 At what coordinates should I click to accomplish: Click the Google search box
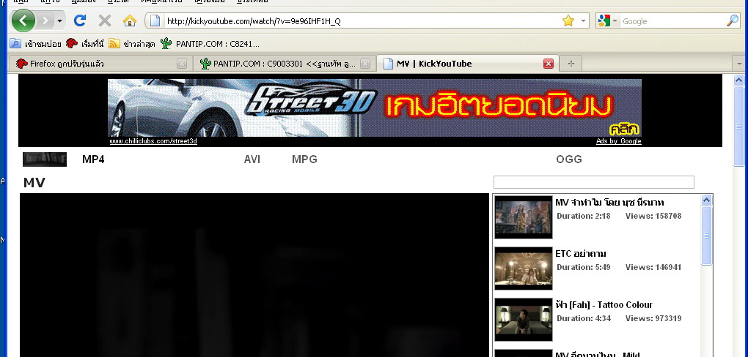pos(672,21)
